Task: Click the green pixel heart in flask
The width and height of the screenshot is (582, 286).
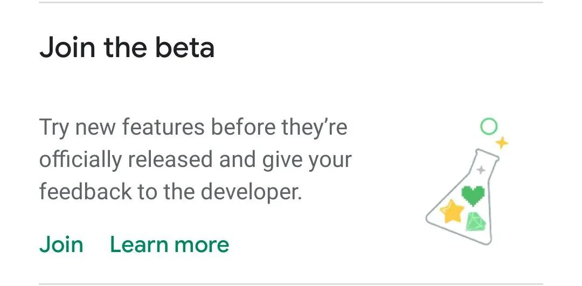Action: tap(474, 195)
